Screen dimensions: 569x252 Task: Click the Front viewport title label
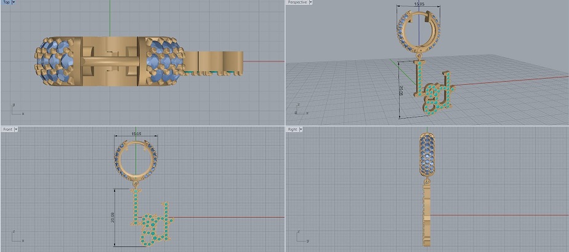pyautogui.click(x=7, y=129)
